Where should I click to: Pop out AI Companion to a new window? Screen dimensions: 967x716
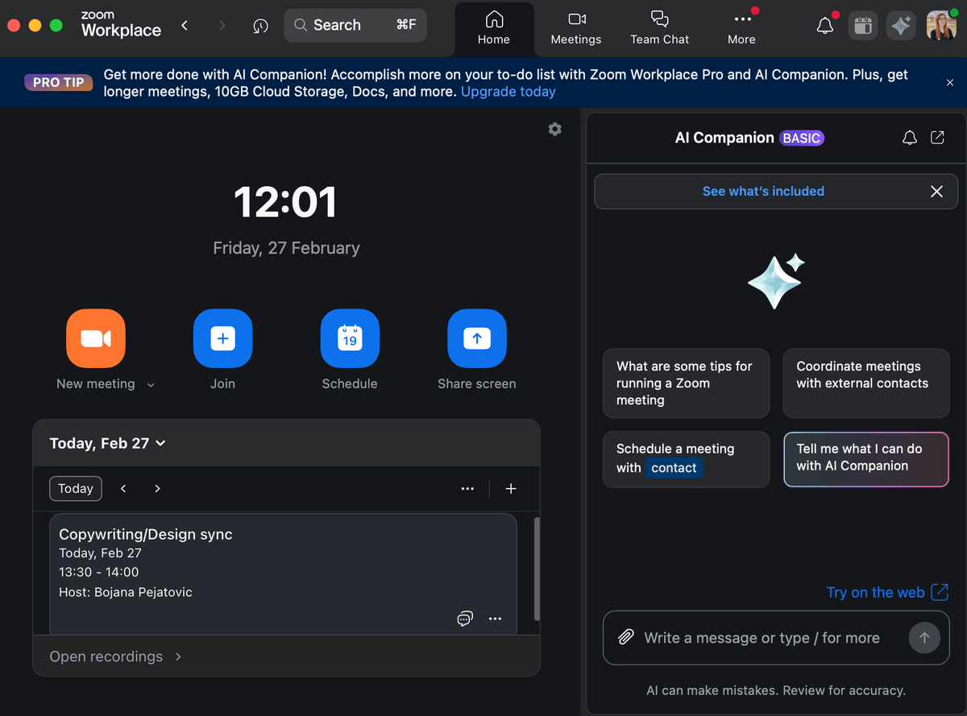937,137
